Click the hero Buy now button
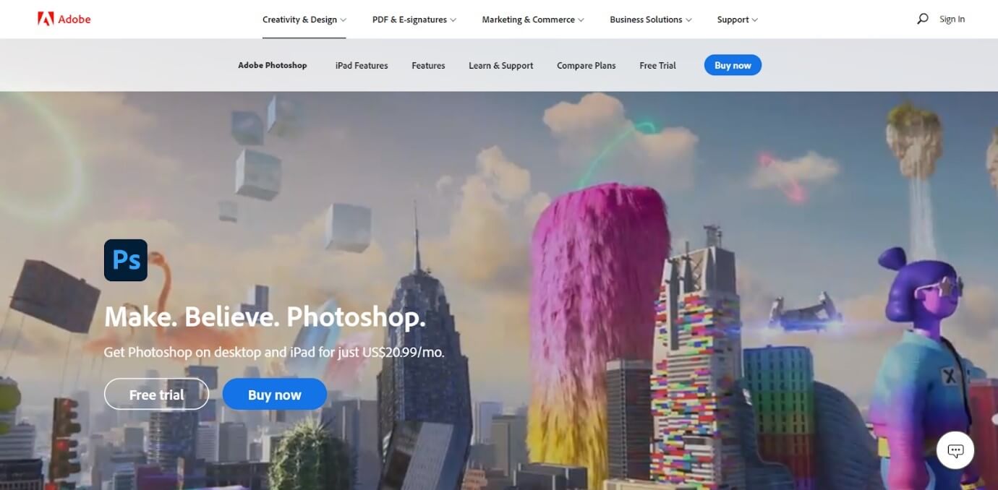998x490 pixels. [x=275, y=395]
